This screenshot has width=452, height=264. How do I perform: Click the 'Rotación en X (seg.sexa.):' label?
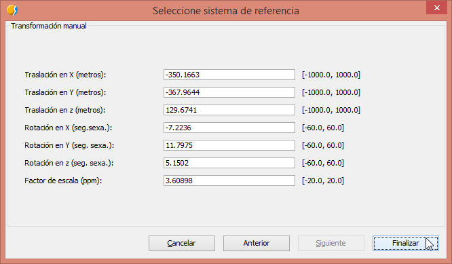(69, 128)
